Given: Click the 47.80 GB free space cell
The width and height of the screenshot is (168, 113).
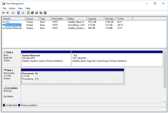Looking at the screenshot, I should (x=109, y=22).
